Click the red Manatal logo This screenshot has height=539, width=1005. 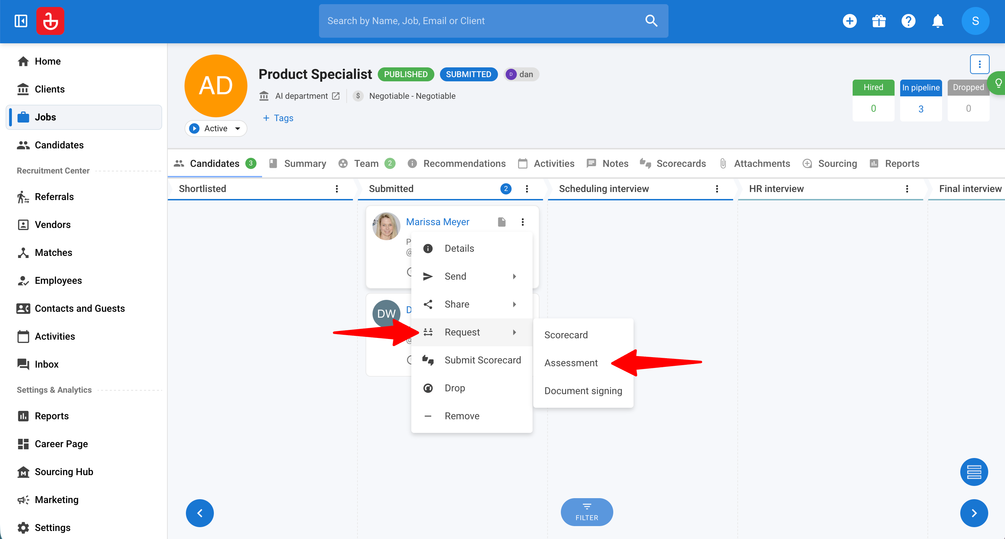[x=50, y=21]
